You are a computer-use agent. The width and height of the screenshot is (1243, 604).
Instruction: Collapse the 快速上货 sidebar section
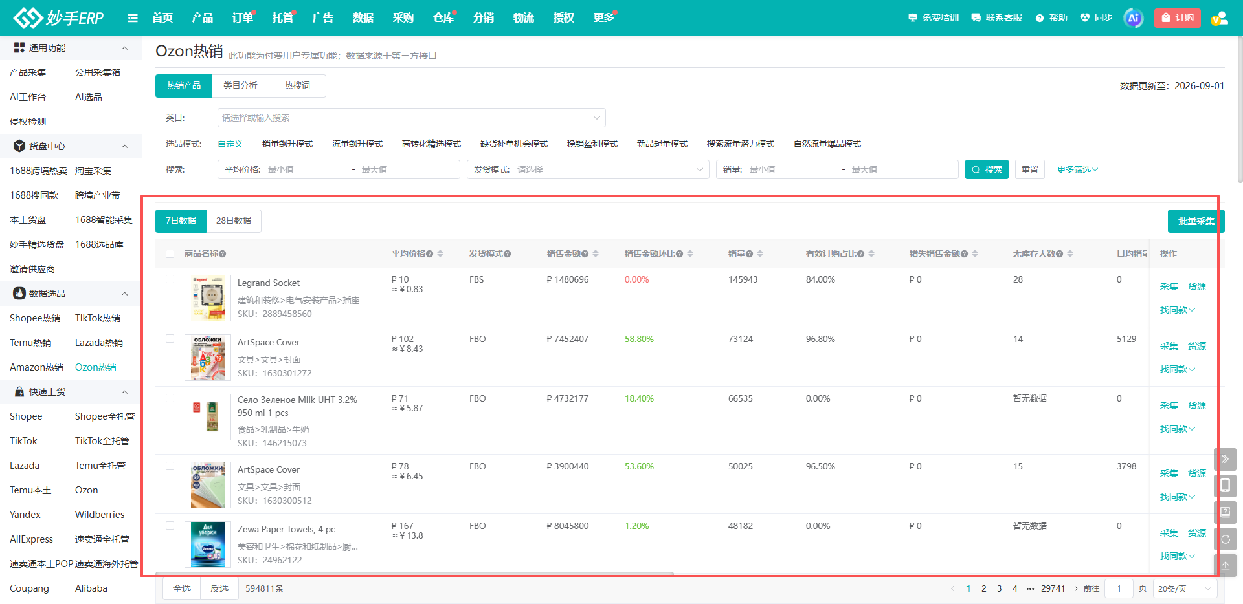tap(125, 392)
